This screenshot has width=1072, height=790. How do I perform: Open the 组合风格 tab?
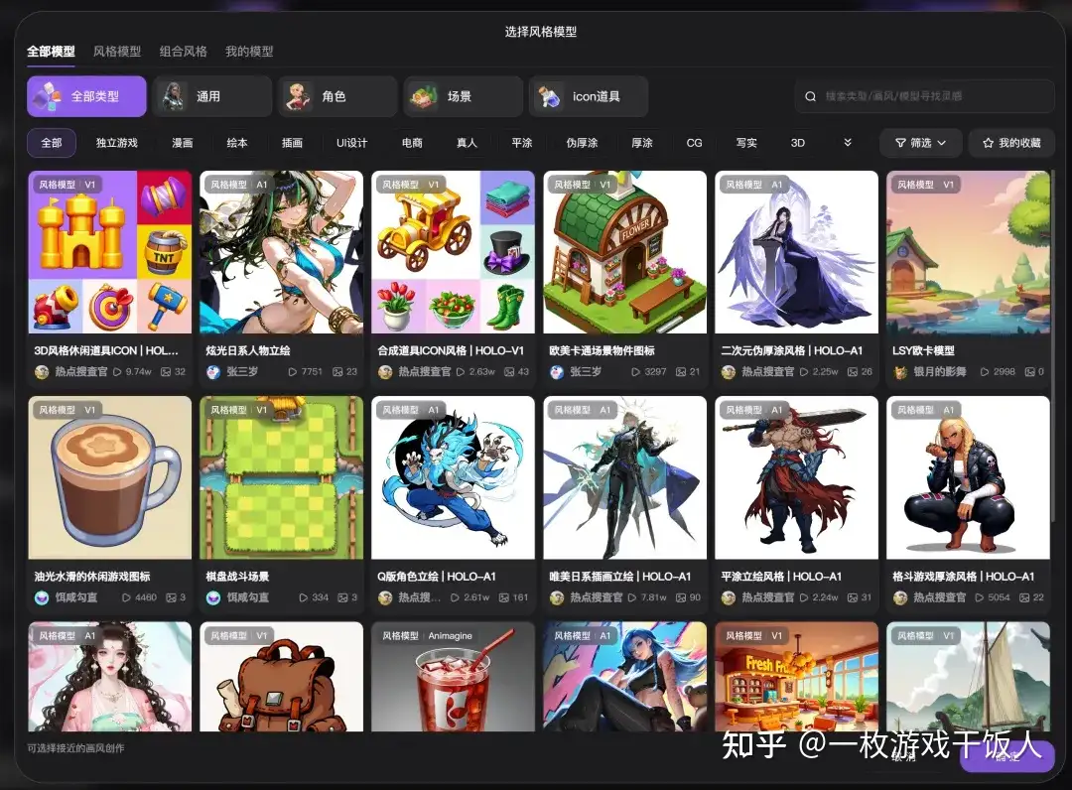coord(184,52)
